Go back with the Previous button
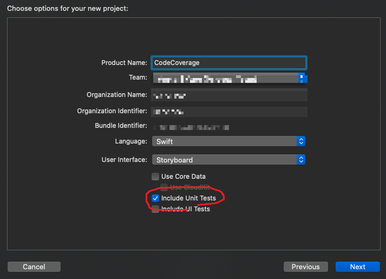The height and width of the screenshot is (279, 386). click(305, 267)
